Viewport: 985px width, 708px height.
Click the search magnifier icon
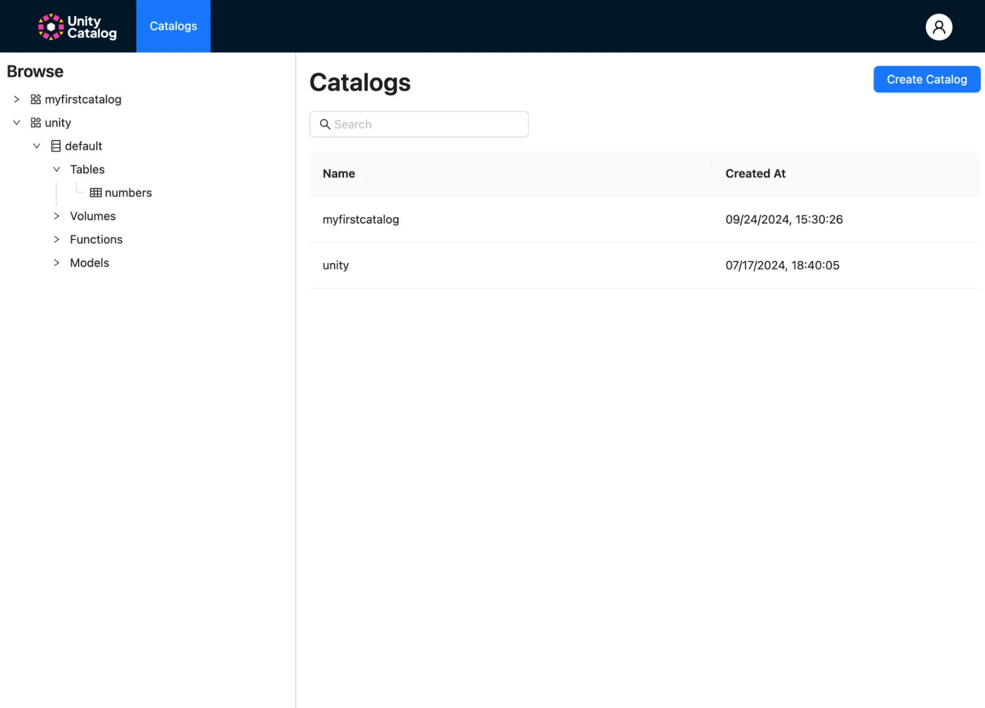tap(325, 124)
